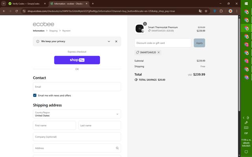Click the crossed-out $259.99 original price
The height and width of the screenshot is (157, 252).
pos(201,27)
